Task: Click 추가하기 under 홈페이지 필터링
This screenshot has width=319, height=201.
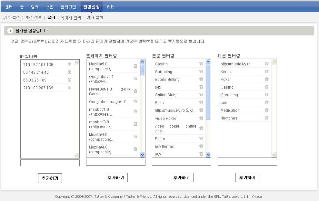Action: 116,177
